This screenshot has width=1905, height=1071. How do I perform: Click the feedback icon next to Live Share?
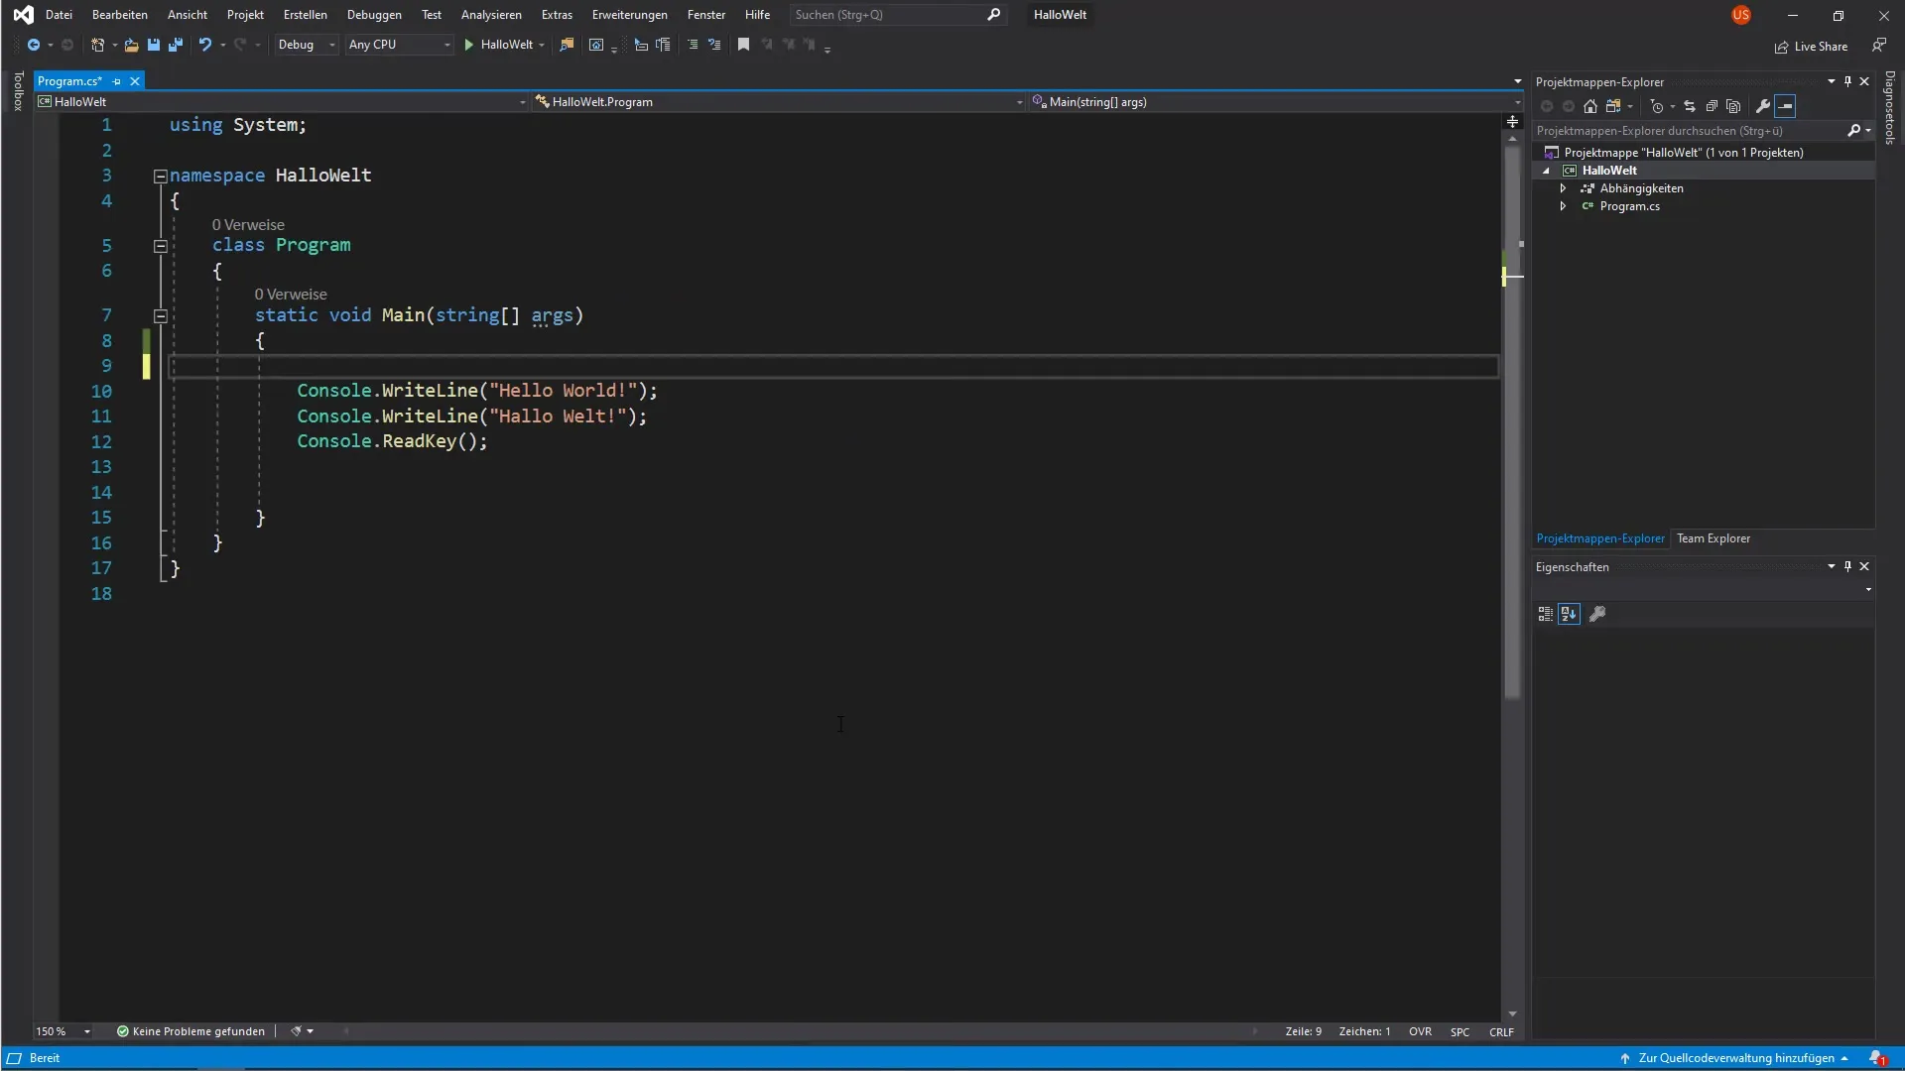(x=1878, y=46)
